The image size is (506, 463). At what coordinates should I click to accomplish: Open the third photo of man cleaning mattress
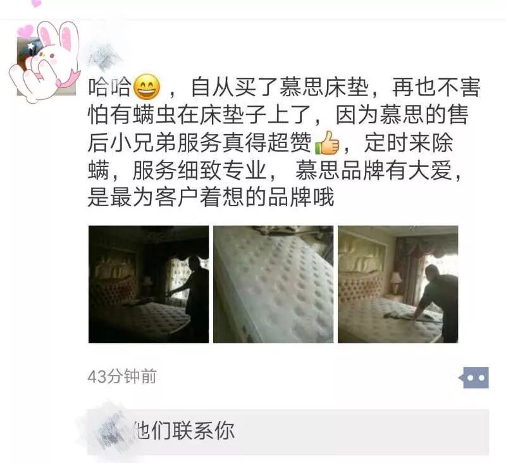tap(398, 284)
